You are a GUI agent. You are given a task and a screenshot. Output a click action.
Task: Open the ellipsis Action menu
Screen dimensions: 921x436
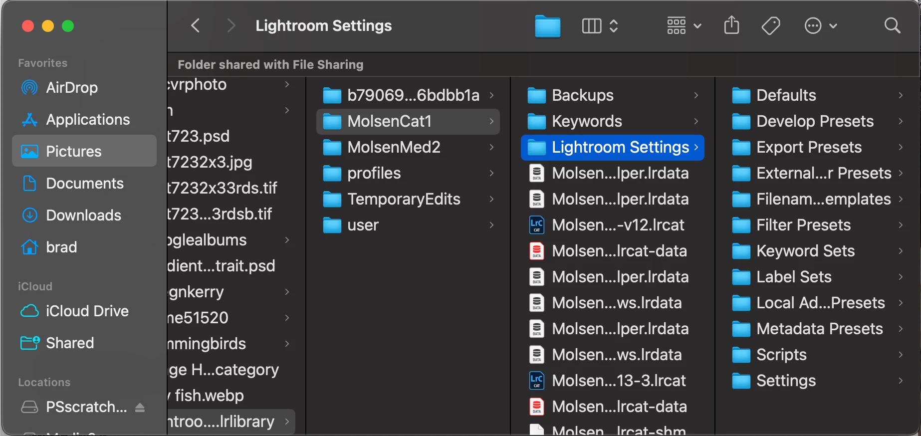pos(821,25)
